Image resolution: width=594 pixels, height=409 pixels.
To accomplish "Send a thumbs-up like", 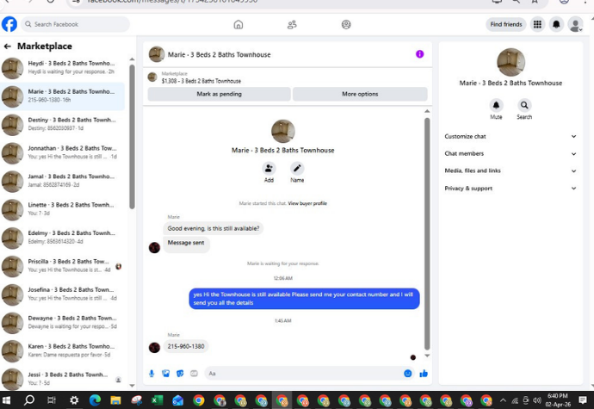I will (424, 374).
